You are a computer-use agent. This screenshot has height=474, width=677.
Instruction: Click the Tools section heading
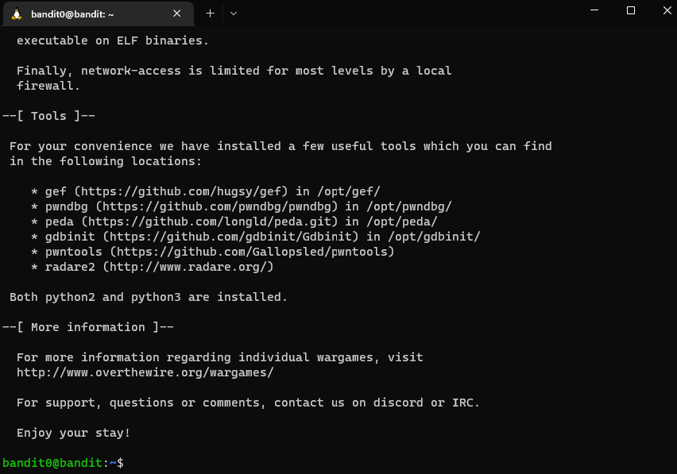(49, 116)
